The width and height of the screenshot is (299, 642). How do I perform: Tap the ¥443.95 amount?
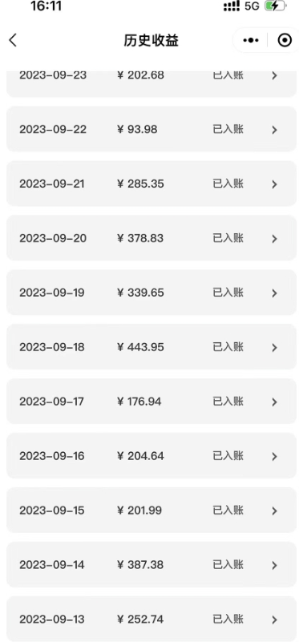click(x=140, y=347)
